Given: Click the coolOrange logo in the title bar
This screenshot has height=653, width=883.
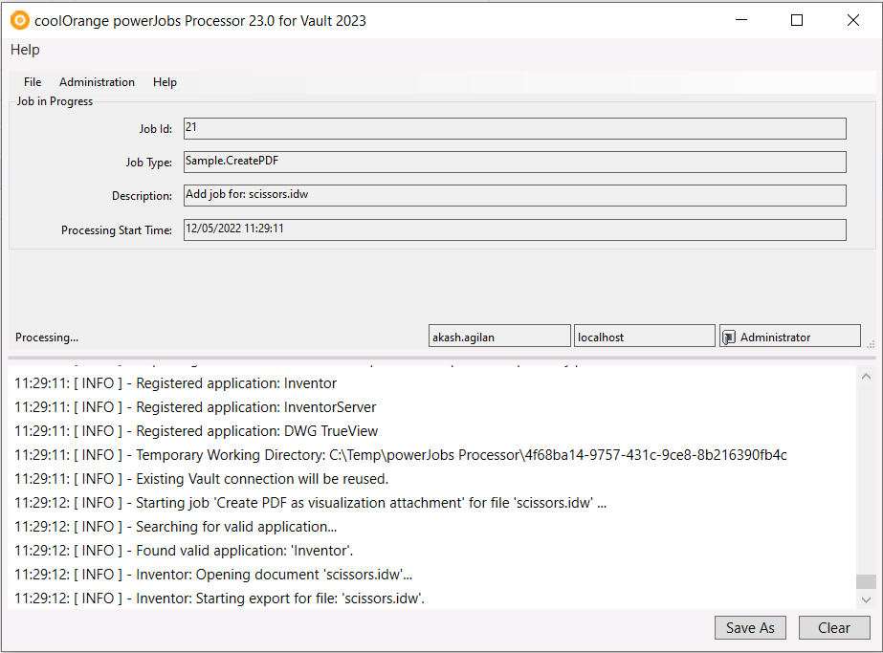Looking at the screenshot, I should coord(20,21).
